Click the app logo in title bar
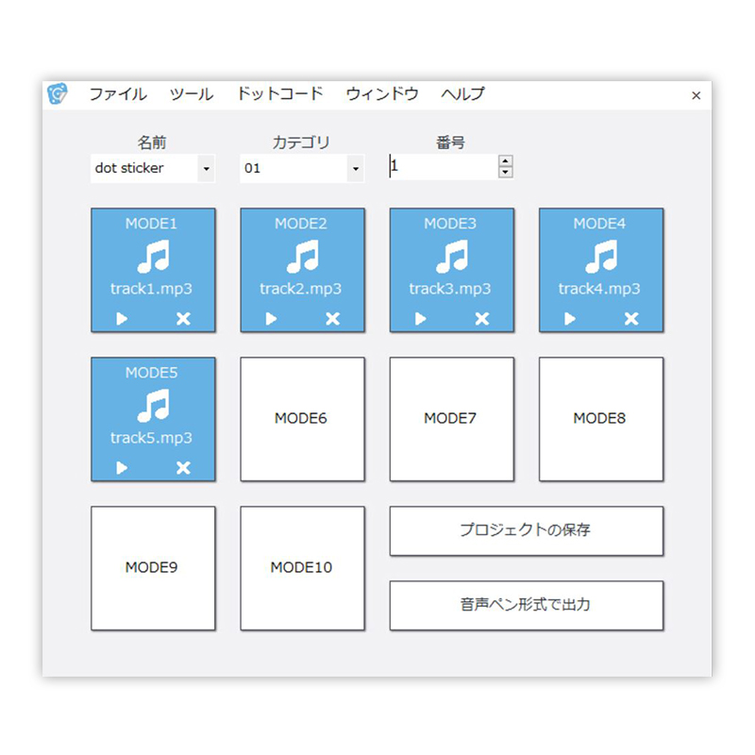Screen dimensions: 755x755 tap(58, 93)
